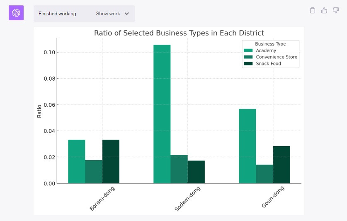The image size is (347, 221).
Task: Click the Academy legend color swatch
Action: [248, 50]
